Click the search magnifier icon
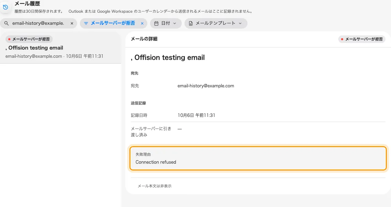 click(7, 23)
